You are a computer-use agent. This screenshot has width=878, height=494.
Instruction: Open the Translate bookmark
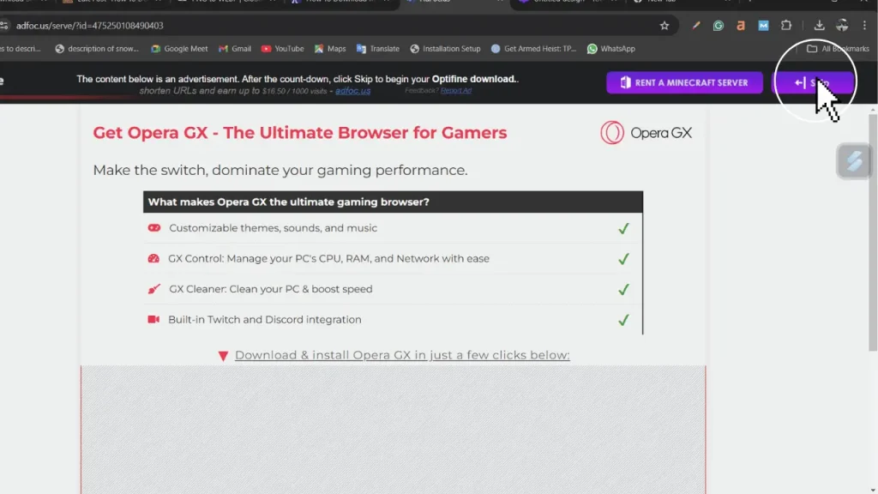pos(378,49)
